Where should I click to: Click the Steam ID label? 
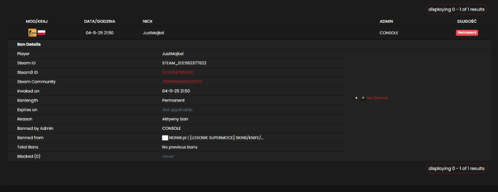coord(26,63)
